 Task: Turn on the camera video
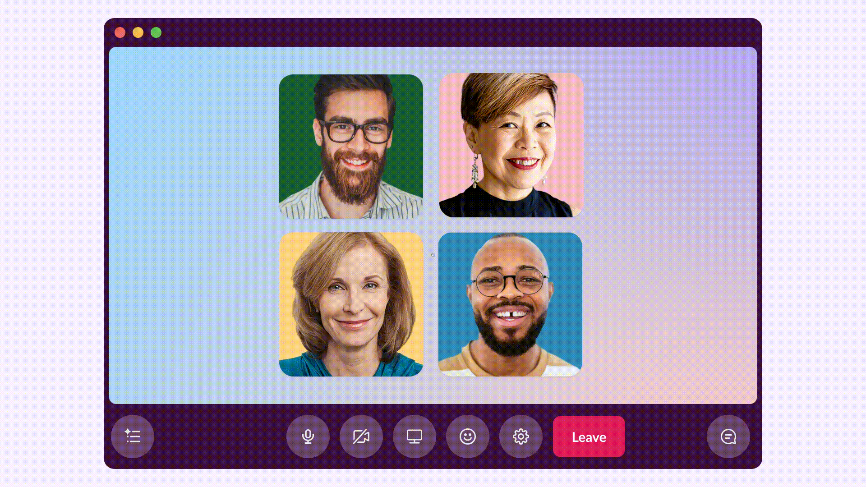tap(361, 436)
